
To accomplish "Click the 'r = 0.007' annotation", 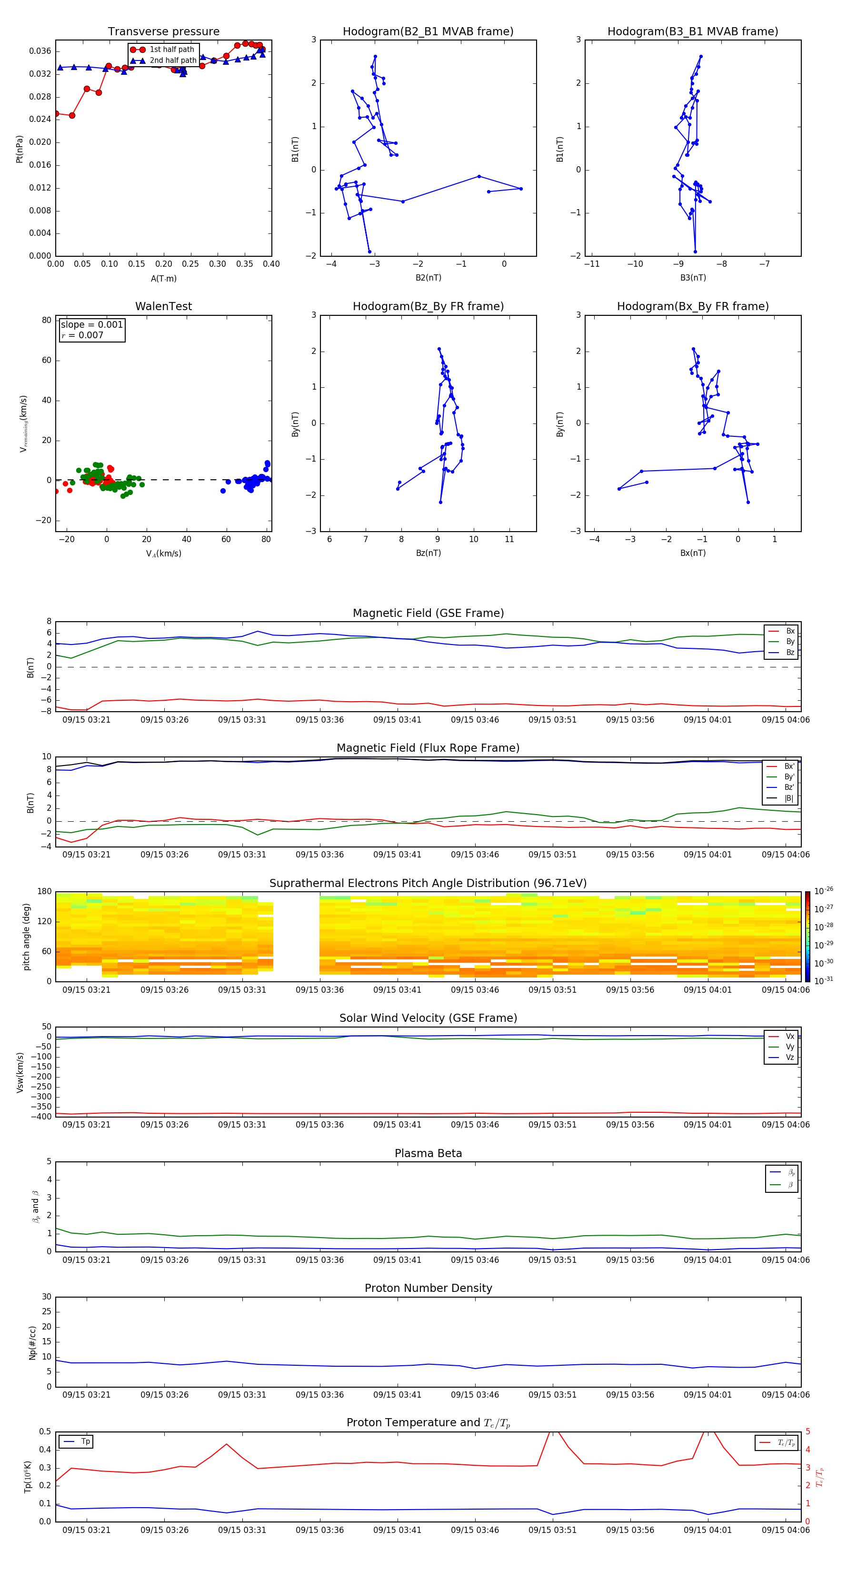I will click(x=82, y=335).
